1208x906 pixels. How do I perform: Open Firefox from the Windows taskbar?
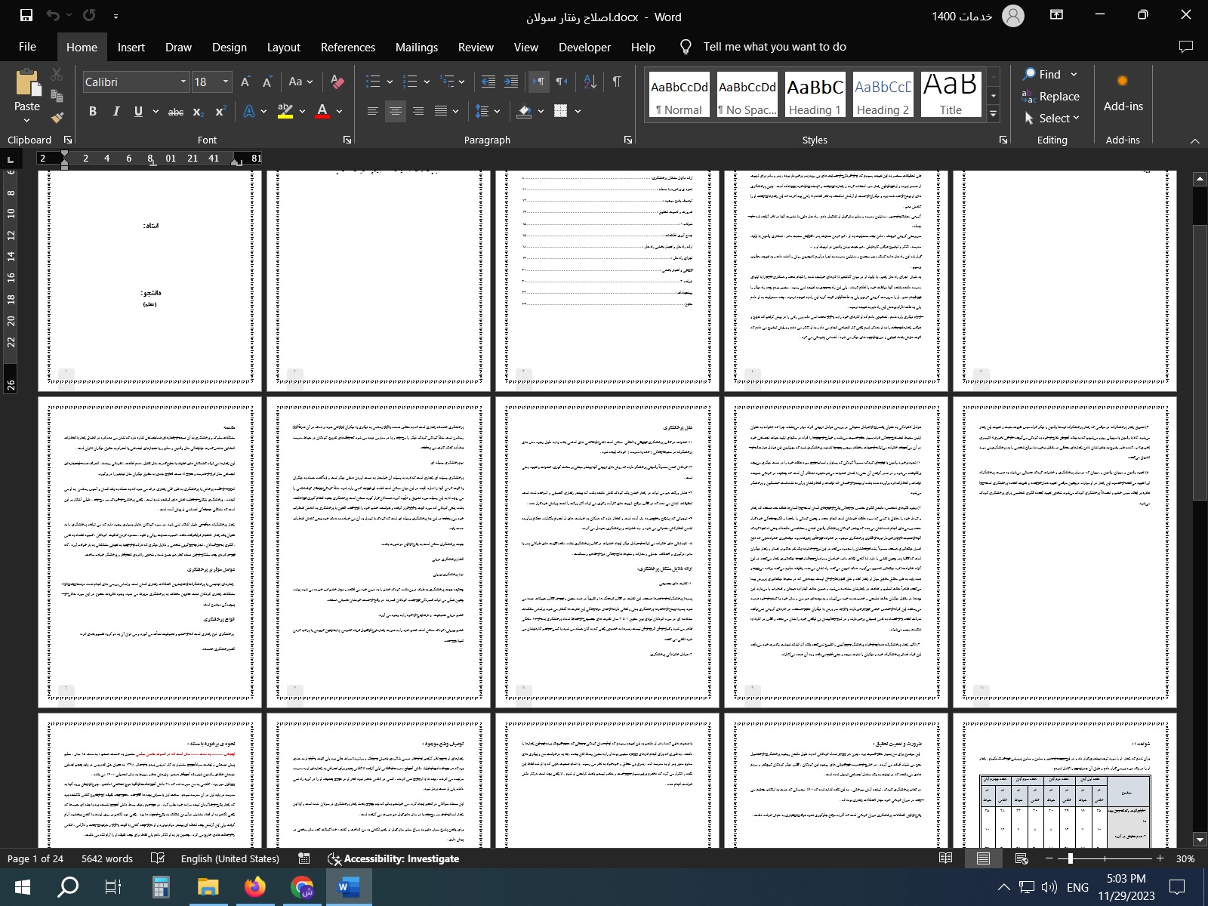coord(255,886)
